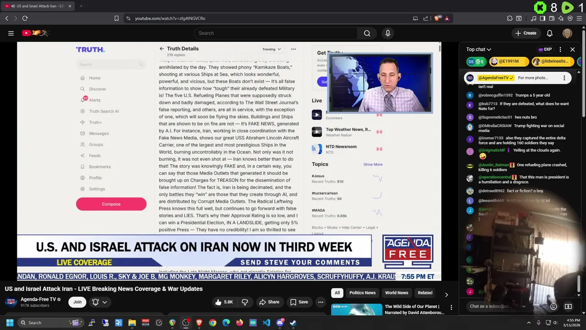Open File Explorer from the taskbar
The height and width of the screenshot is (330, 586).
[x=132, y=323]
